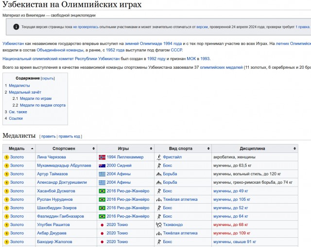Click gold medal icon in Артур Таймазов row
The width and height of the screenshot is (311, 247).
pos(6,174)
